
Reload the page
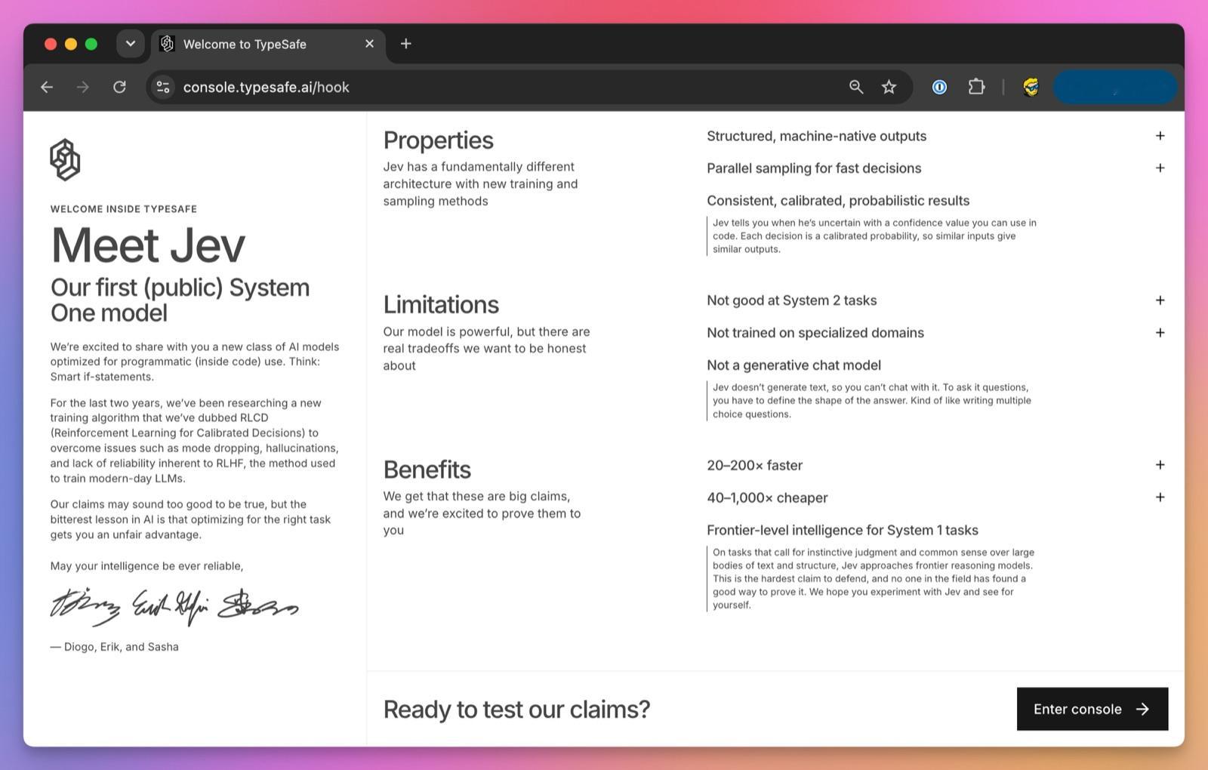click(x=119, y=88)
